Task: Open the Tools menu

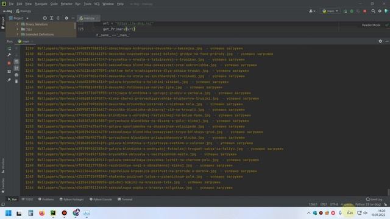Action: pos(87,4)
